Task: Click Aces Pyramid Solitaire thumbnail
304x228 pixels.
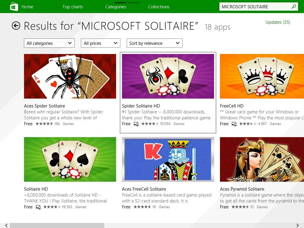Action: tap(262, 159)
